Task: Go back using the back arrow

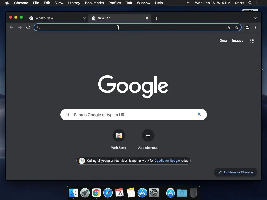Action: point(11,27)
